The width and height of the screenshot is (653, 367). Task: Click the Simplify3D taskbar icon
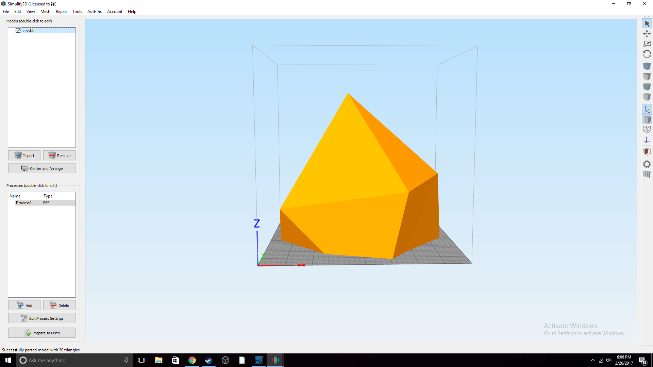point(275,360)
